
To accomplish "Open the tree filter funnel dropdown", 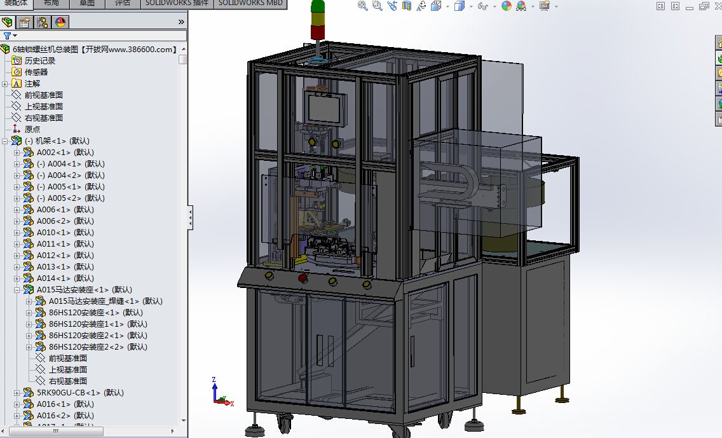I will point(9,36).
